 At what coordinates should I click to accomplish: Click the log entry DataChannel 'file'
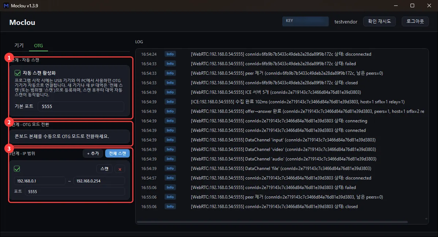click(281, 168)
